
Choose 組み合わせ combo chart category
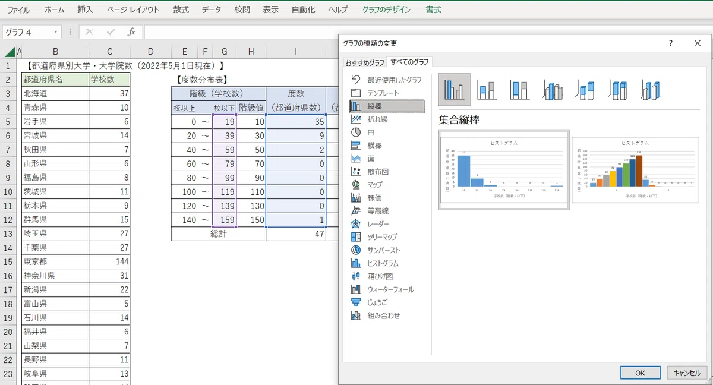pyautogui.click(x=387, y=315)
